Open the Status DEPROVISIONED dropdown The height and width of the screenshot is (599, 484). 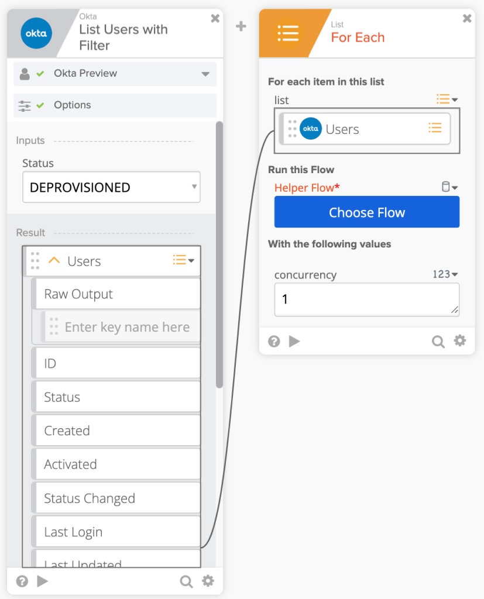tap(111, 187)
